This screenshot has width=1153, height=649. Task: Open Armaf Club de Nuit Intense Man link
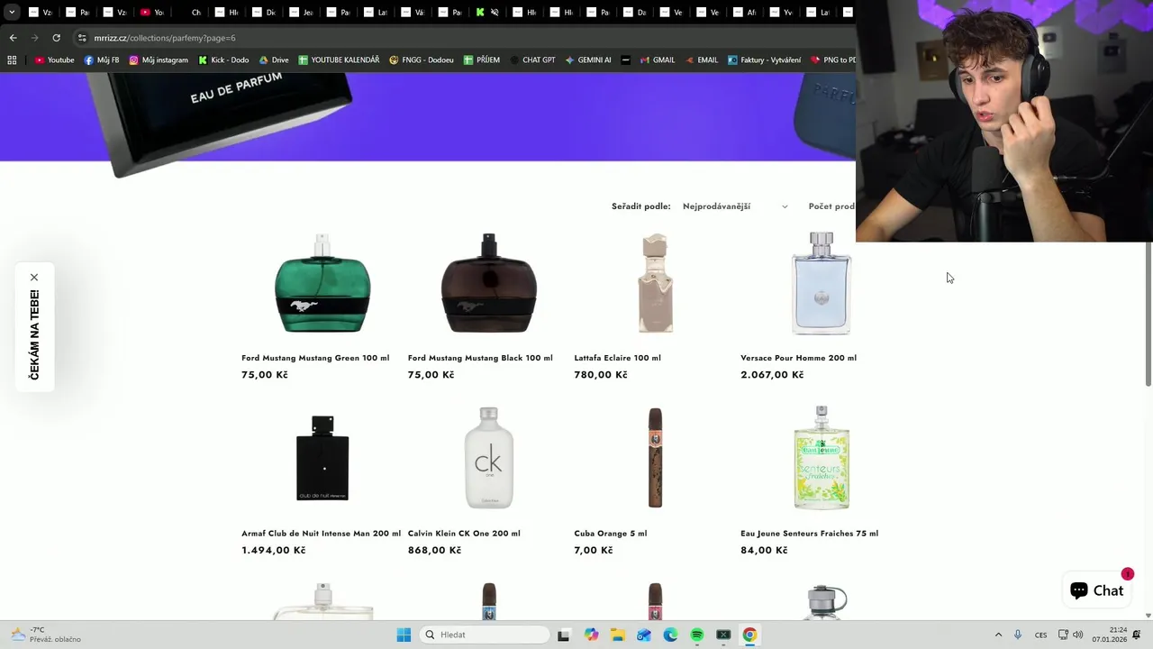321,534
